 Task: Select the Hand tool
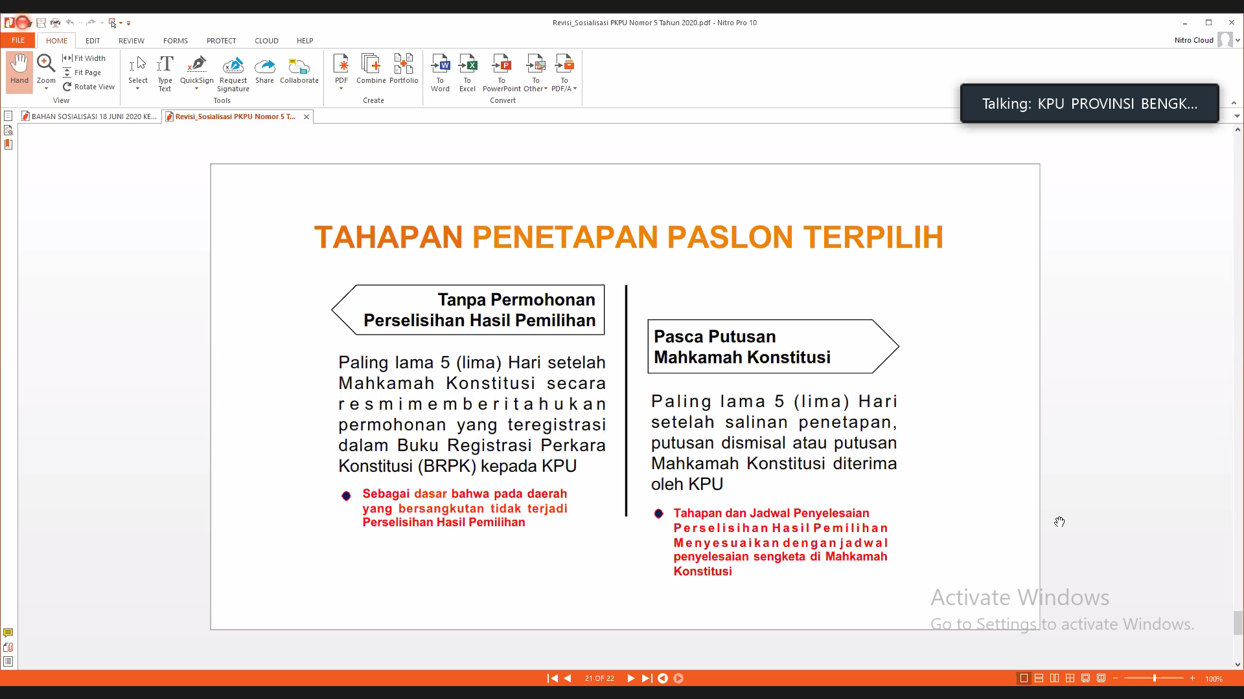(x=19, y=70)
